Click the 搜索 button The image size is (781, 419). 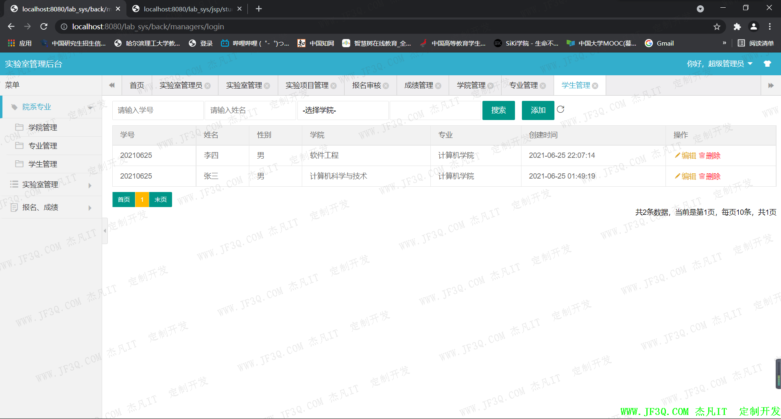click(498, 110)
